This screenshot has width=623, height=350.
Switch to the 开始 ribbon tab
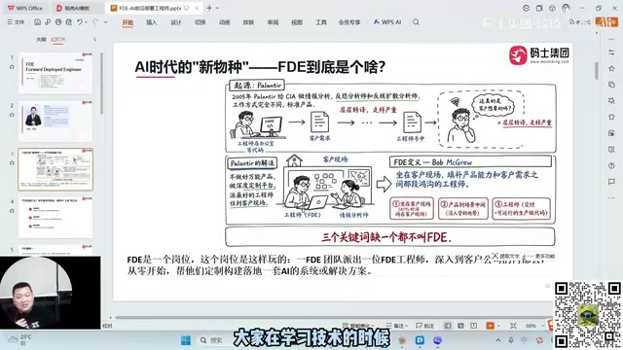(128, 22)
